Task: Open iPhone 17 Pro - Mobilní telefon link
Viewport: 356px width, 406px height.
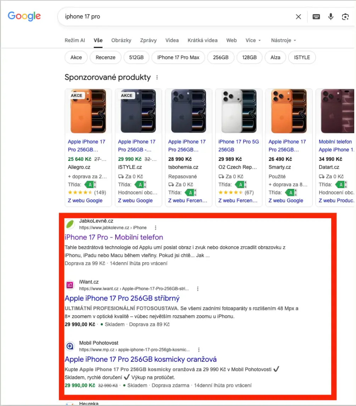Action: tap(114, 237)
